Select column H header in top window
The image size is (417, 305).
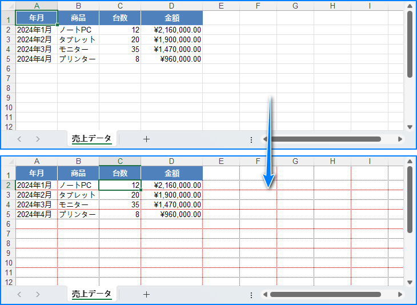tap(332, 6)
